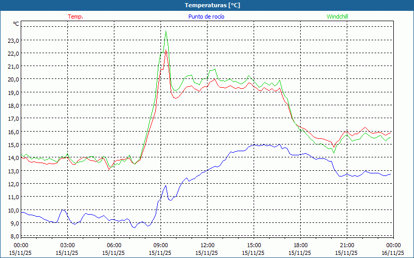
Task: Click the 20,0 y-axis value
Action: [x=13, y=79]
